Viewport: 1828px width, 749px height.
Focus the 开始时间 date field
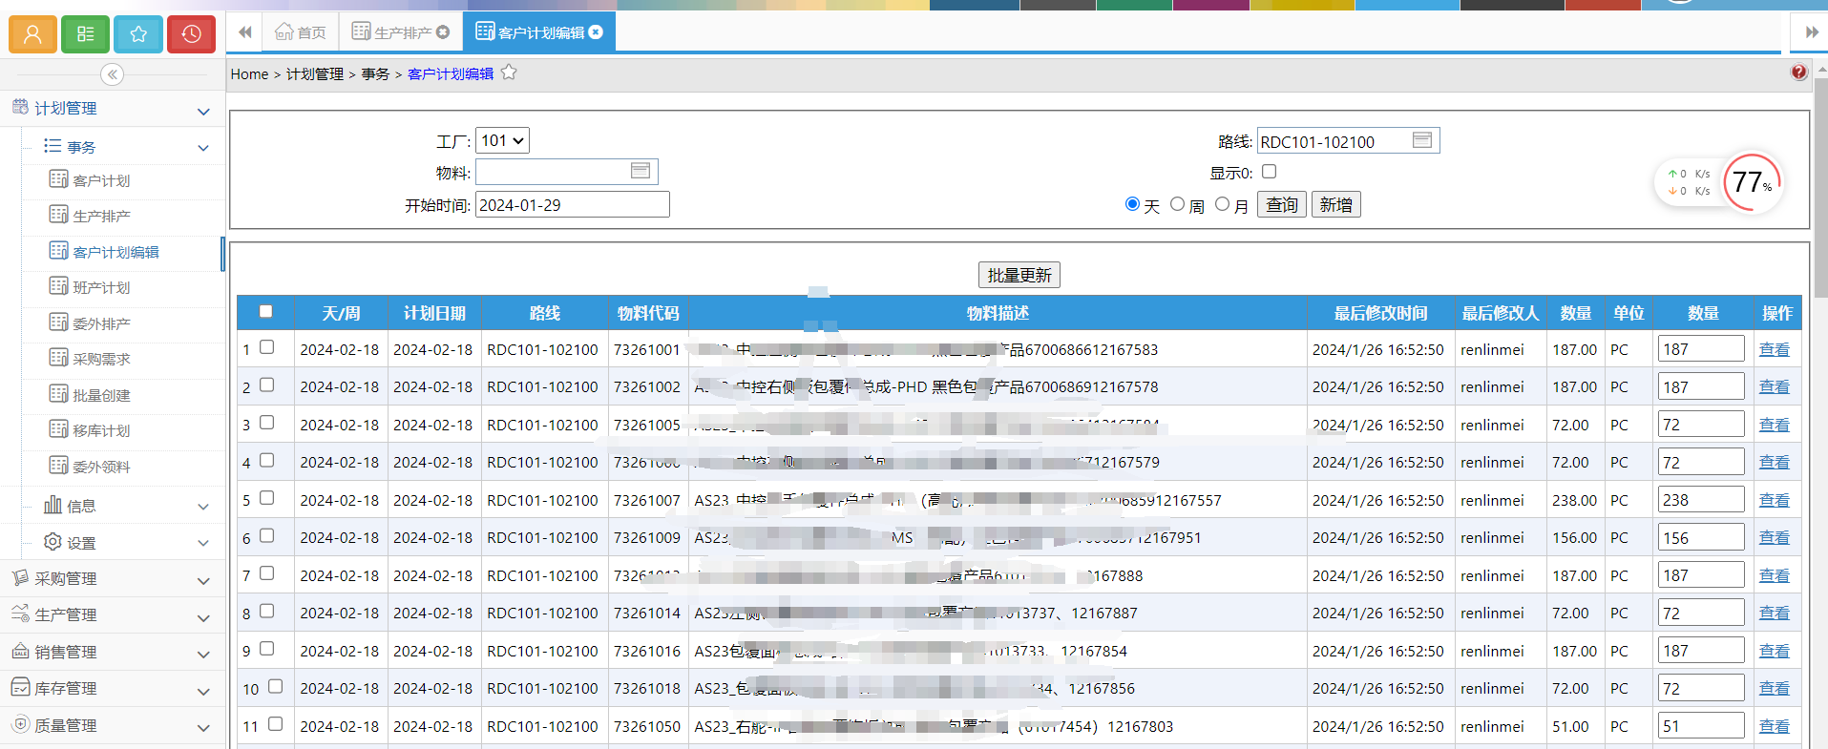[573, 205]
